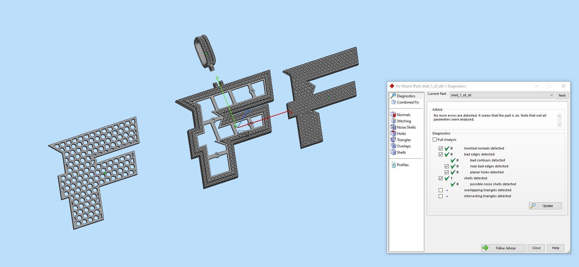
Task: Click the Update diagnostics button
Action: [x=545, y=206]
